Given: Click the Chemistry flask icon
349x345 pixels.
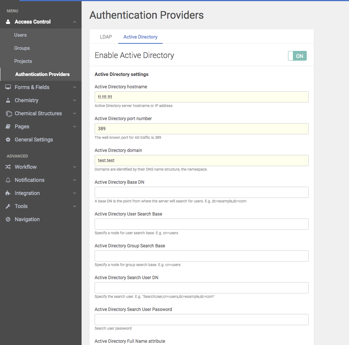Looking at the screenshot, I should click(8, 100).
